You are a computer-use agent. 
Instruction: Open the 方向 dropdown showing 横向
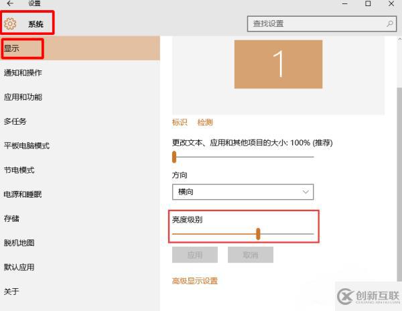(x=243, y=192)
